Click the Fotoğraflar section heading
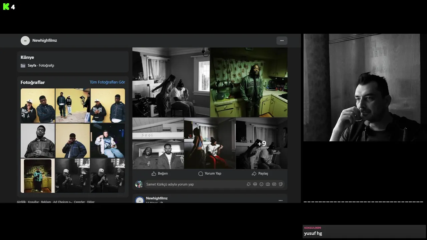This screenshot has width=427, height=240. coord(33,82)
